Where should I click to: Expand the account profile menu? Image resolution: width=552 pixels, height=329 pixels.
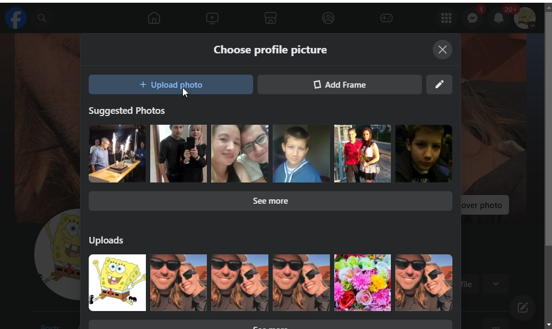click(x=525, y=19)
